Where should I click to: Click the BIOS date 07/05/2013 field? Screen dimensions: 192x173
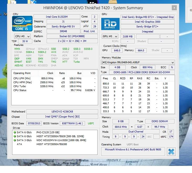(34, 123)
